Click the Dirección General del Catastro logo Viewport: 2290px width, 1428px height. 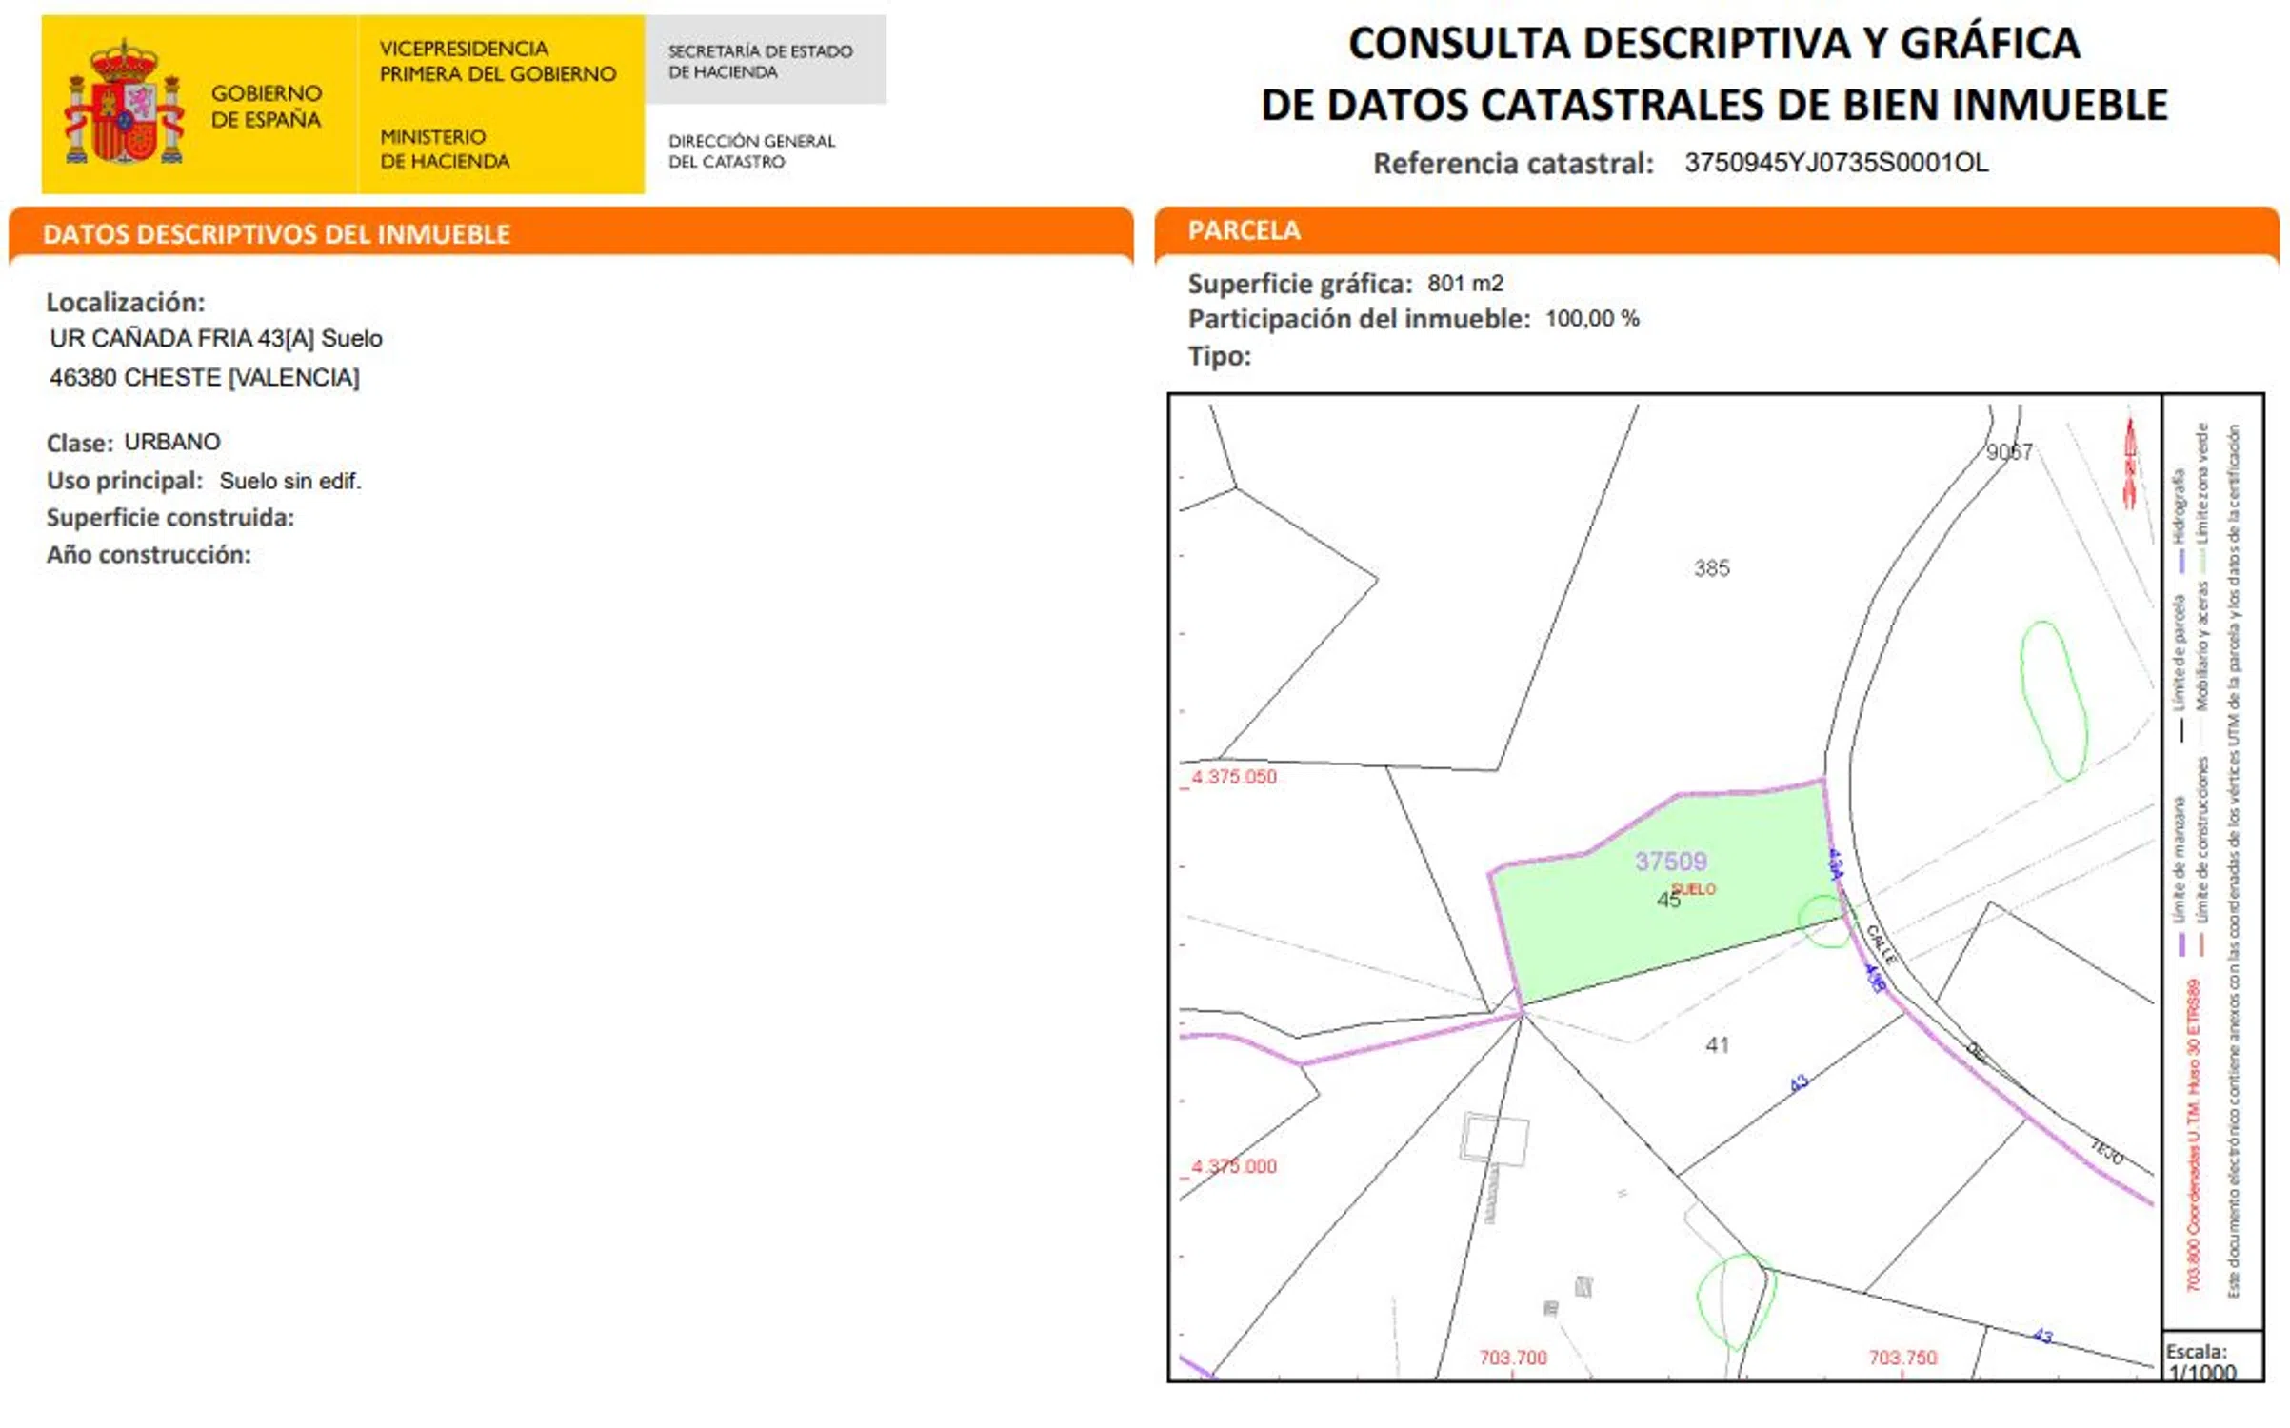tap(751, 151)
